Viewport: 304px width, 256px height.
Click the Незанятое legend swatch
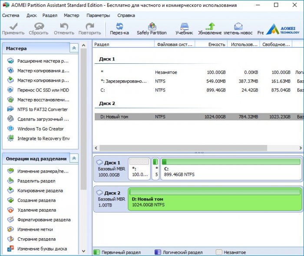[x=219, y=252]
